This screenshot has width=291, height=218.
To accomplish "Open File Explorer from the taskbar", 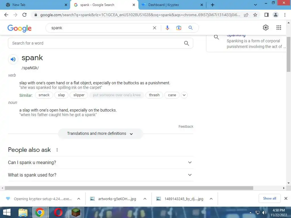I will point(23,212).
